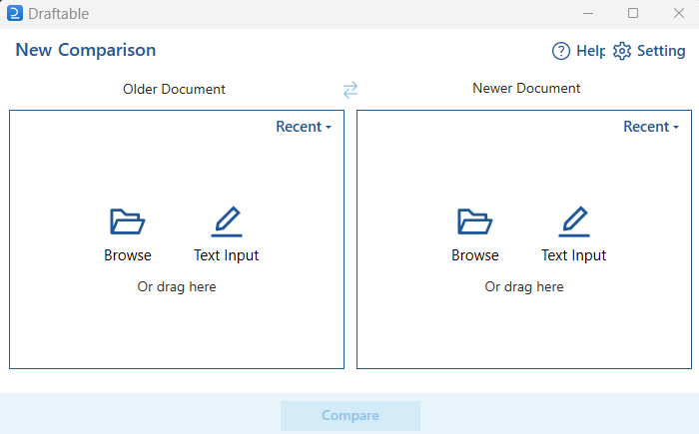Close the Draftable window
699x434 pixels.
(x=678, y=13)
